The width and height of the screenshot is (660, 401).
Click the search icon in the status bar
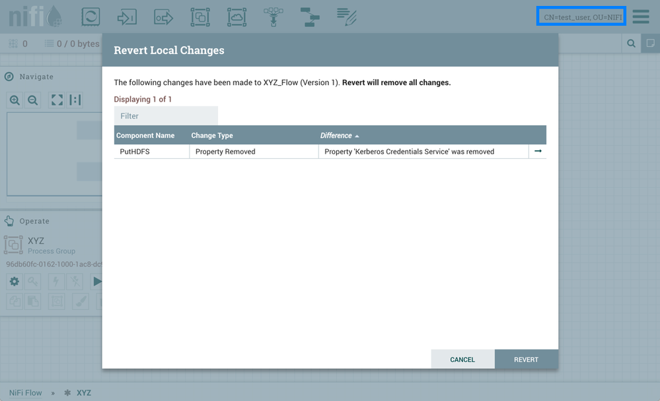point(630,43)
